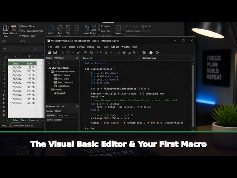The height and width of the screenshot is (178, 237).
Task: Click the Insert UserForm icon in VBA toolbar
Action: (x=55, y=52)
